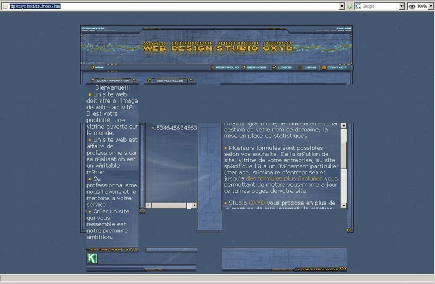Click the 'mise en place de statistiques' line
This screenshot has height=284, width=435.
(266, 136)
